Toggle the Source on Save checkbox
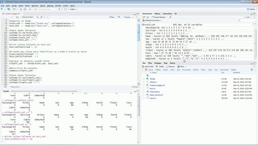 21,17
